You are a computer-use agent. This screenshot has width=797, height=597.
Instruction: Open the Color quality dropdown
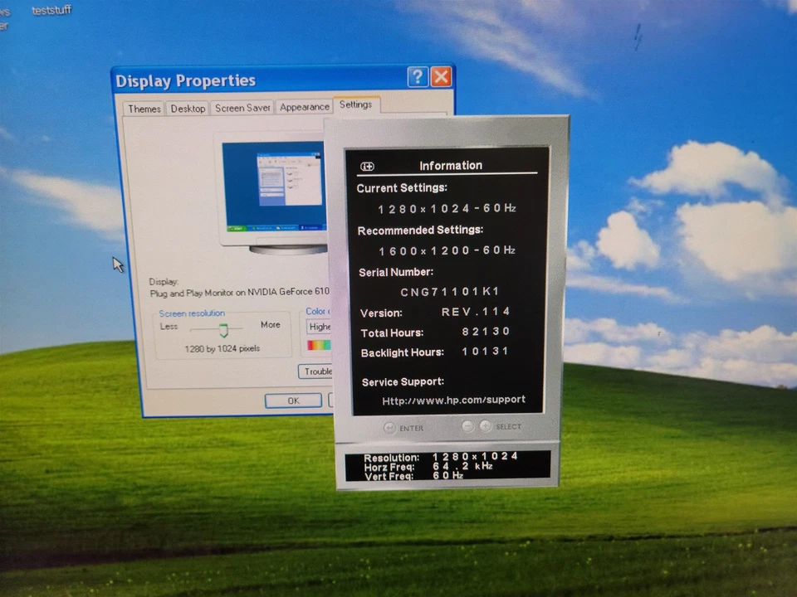[320, 326]
